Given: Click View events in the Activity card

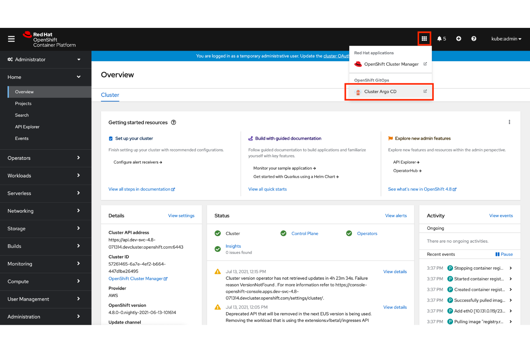Looking at the screenshot, I should 501,216.
